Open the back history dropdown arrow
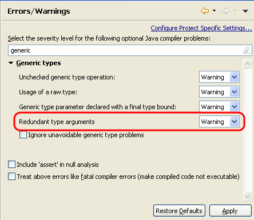The image size is (254, 220). [x=215, y=11]
